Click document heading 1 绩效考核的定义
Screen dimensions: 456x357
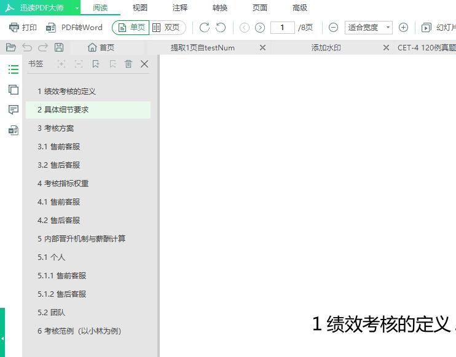[x=381, y=324]
